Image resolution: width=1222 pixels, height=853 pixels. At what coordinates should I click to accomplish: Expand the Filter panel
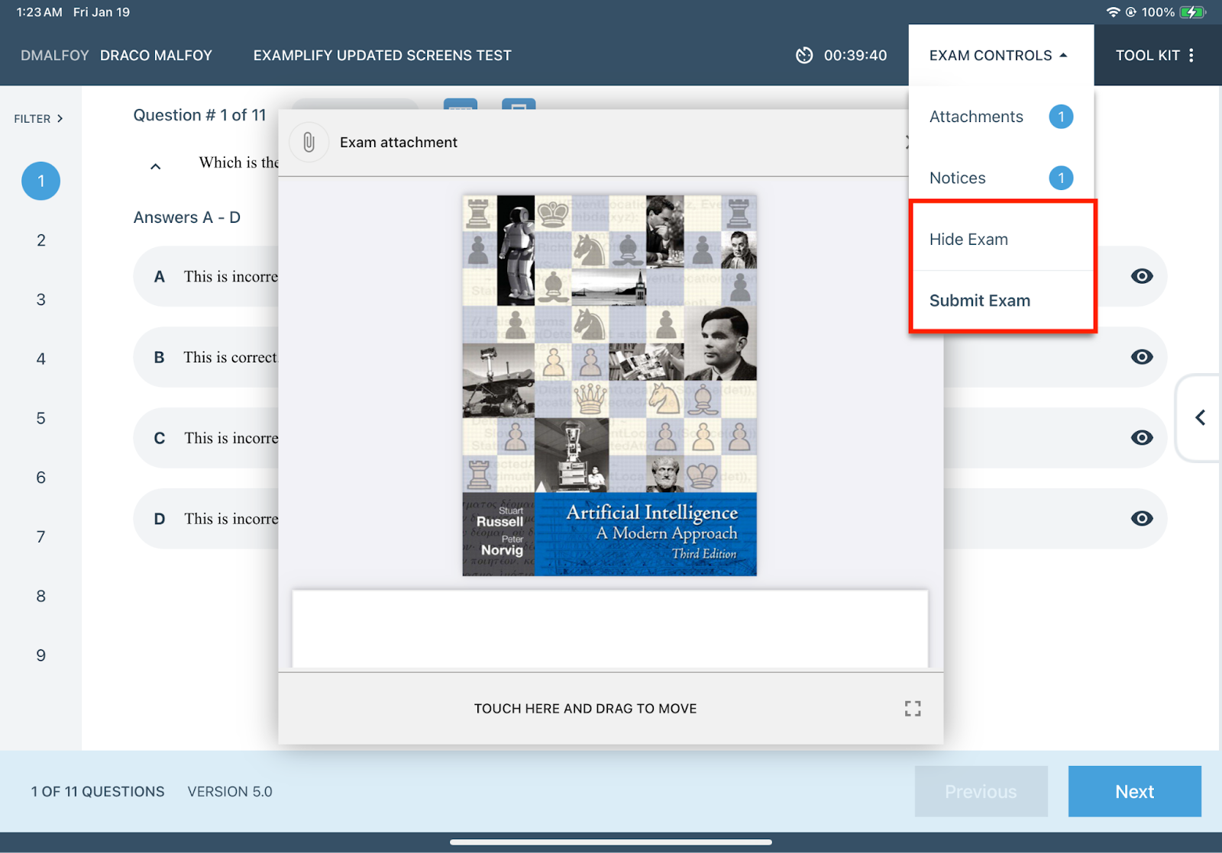[x=38, y=118]
